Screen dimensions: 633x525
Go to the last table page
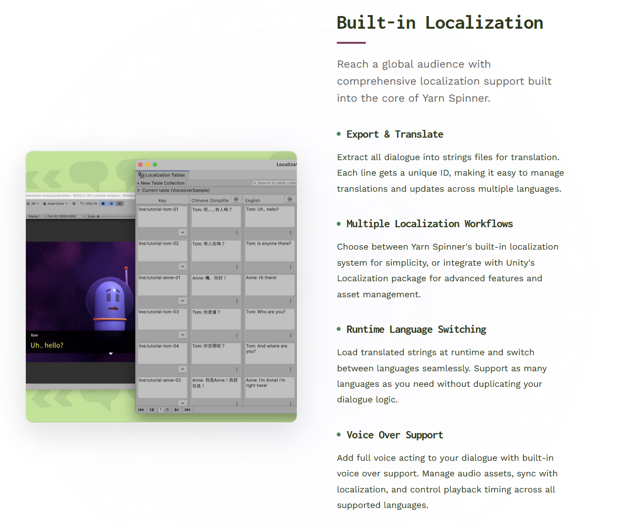coord(188,410)
